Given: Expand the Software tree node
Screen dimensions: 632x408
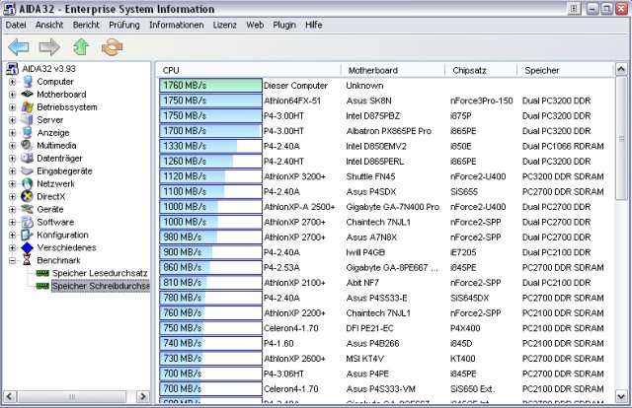Looking at the screenshot, I should point(13,222).
